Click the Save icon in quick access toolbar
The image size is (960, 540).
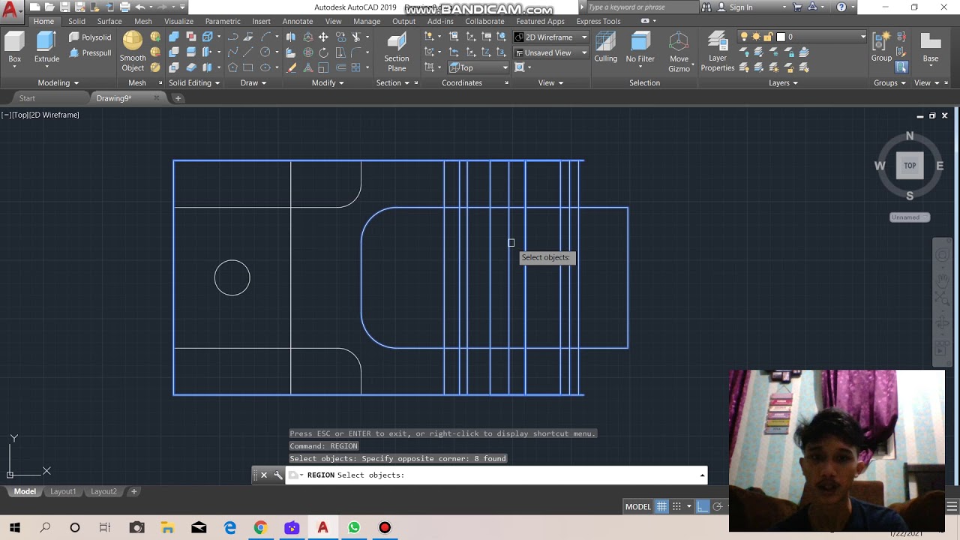coord(65,7)
